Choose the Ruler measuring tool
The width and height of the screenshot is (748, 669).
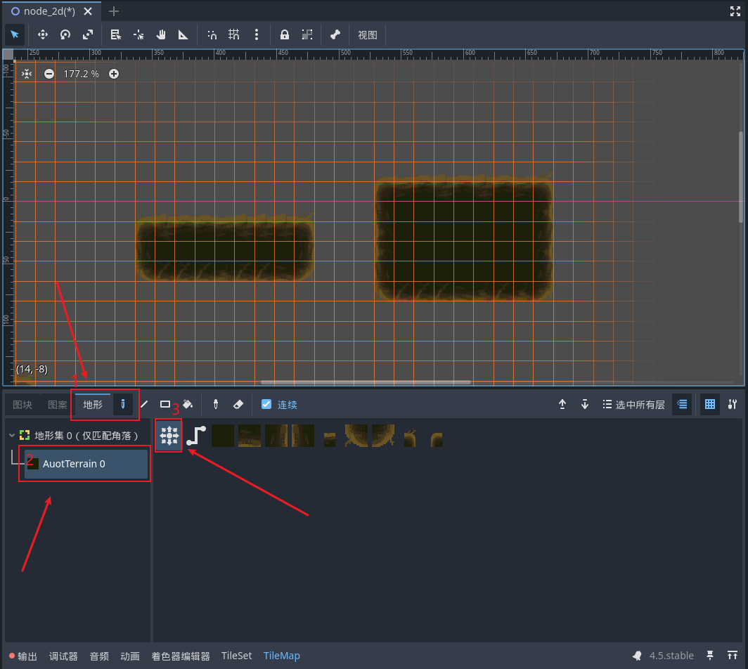click(183, 34)
